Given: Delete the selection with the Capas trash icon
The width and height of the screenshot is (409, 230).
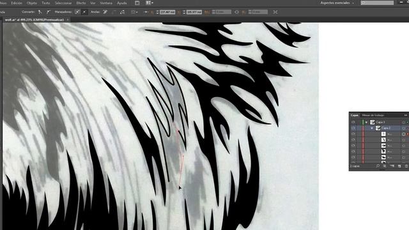Looking at the screenshot, I should (406, 166).
